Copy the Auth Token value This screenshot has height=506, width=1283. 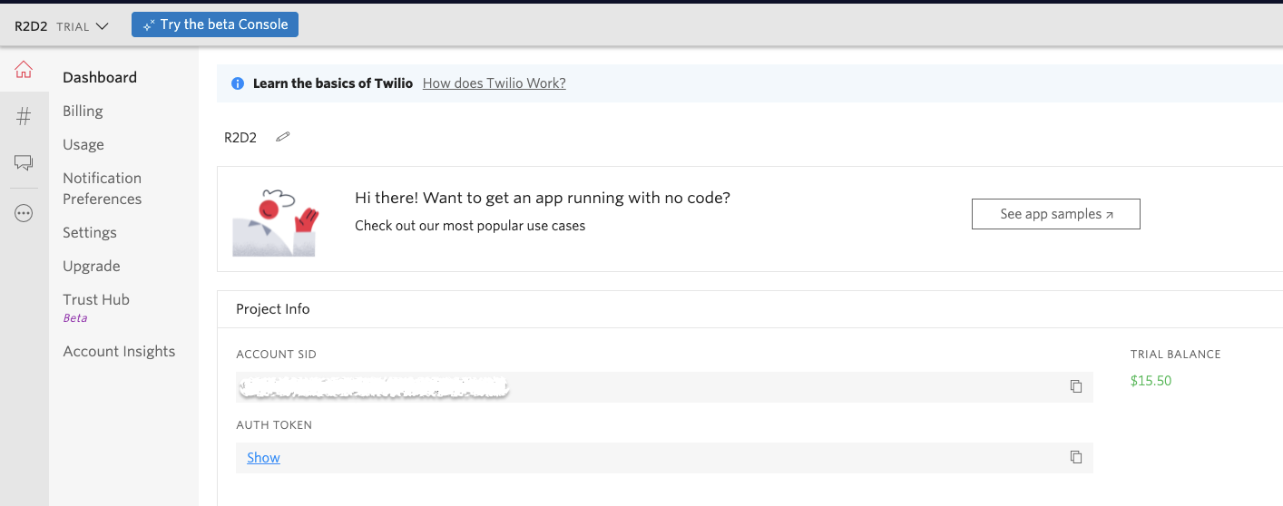1076,457
